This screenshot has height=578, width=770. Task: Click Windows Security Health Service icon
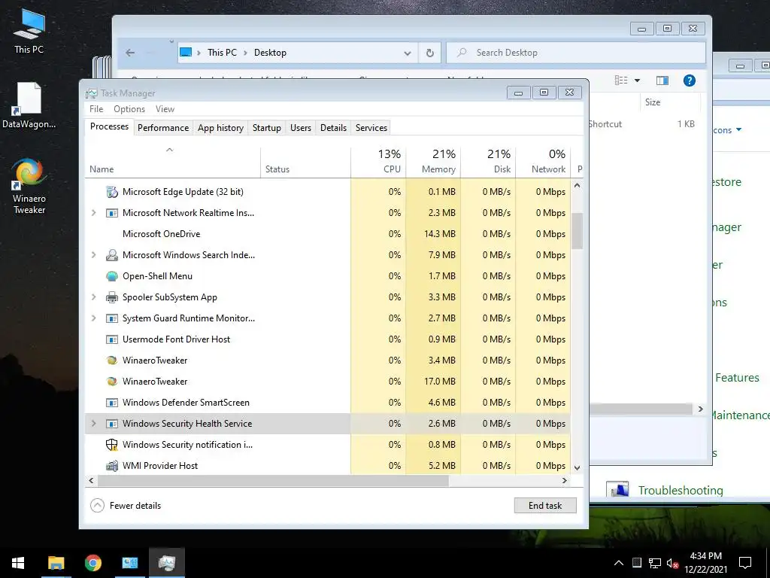point(112,424)
